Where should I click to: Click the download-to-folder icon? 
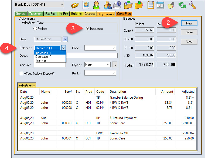tap(139, 5)
